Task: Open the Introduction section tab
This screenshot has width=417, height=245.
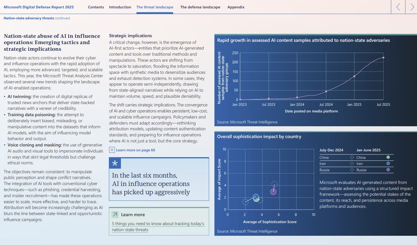Action: point(120,7)
